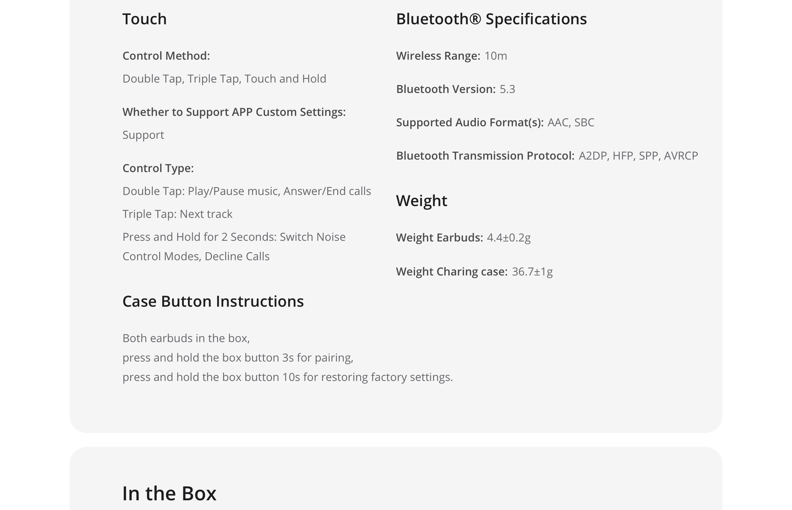The height and width of the screenshot is (510, 792).
Task: Click the Bluetooth Transmission Protocol label
Action: click(485, 156)
